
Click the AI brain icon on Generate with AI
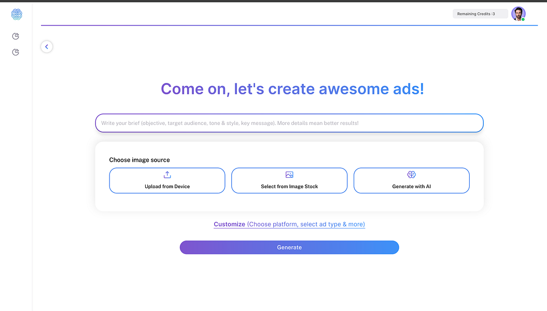tap(411, 175)
